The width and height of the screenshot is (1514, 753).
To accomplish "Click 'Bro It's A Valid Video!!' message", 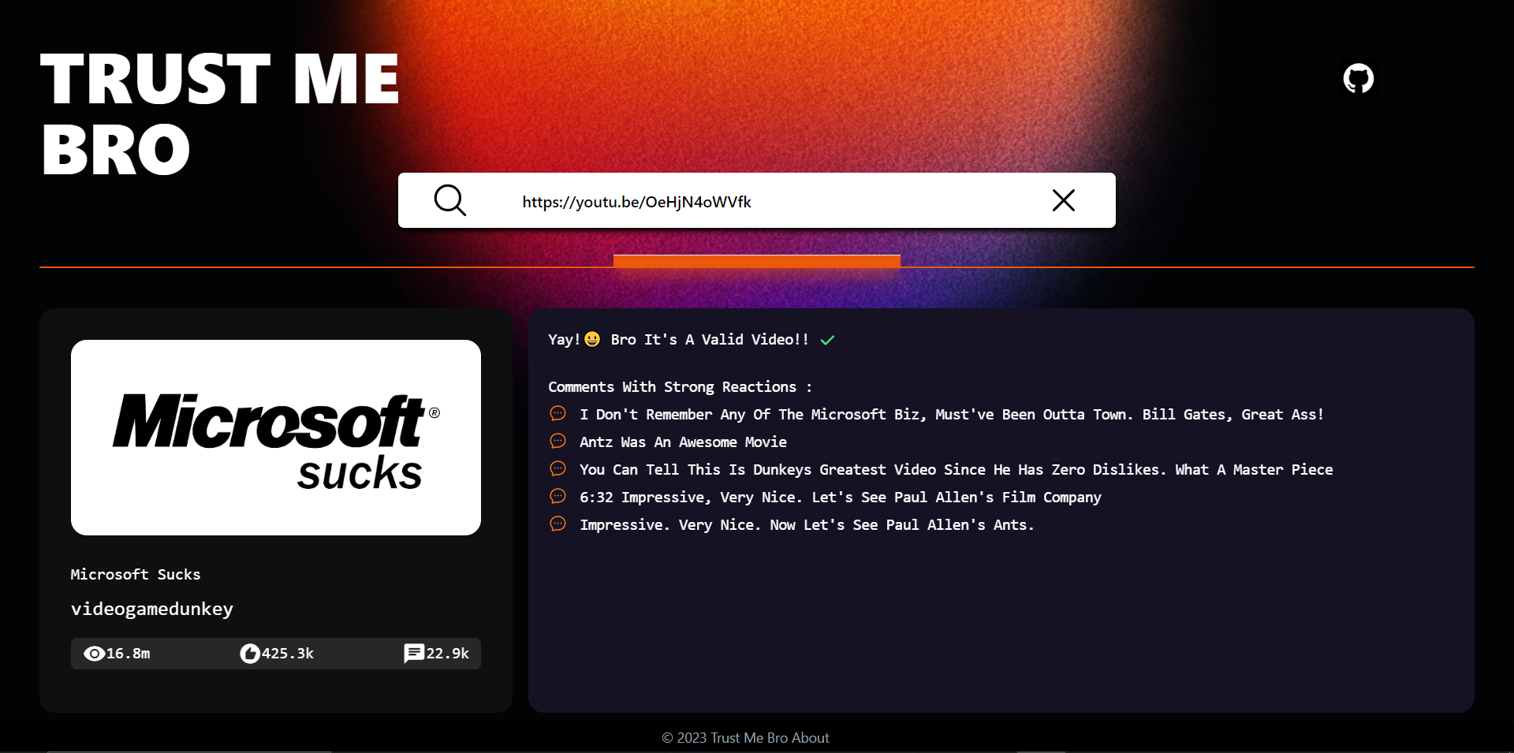I will pyautogui.click(x=710, y=340).
